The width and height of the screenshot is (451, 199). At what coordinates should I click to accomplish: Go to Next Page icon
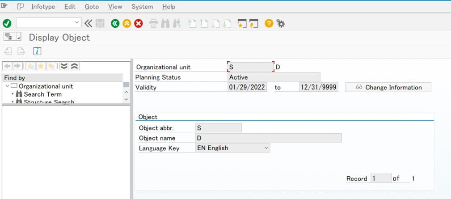point(215,23)
